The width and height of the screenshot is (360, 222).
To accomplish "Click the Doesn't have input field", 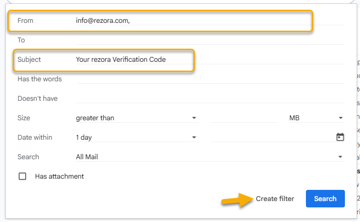I will point(210,98).
